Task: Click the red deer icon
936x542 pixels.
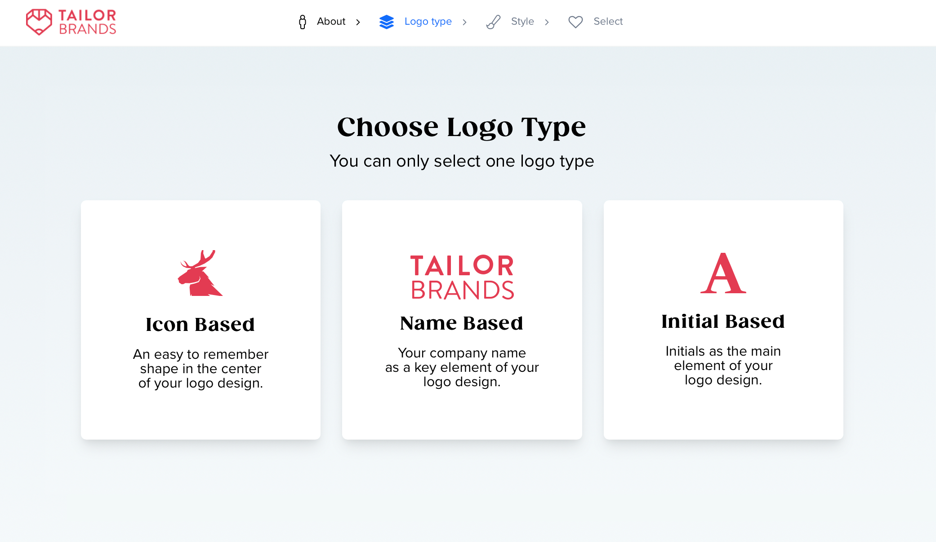Action: point(200,273)
